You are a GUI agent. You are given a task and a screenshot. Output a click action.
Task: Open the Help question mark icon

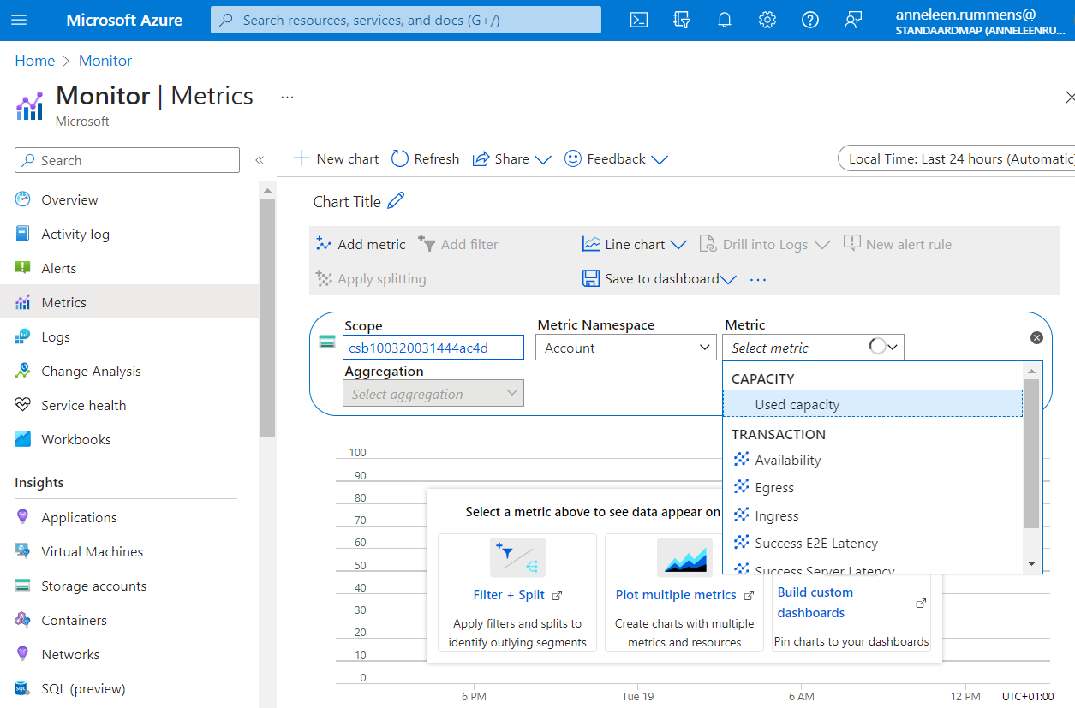pyautogui.click(x=810, y=20)
